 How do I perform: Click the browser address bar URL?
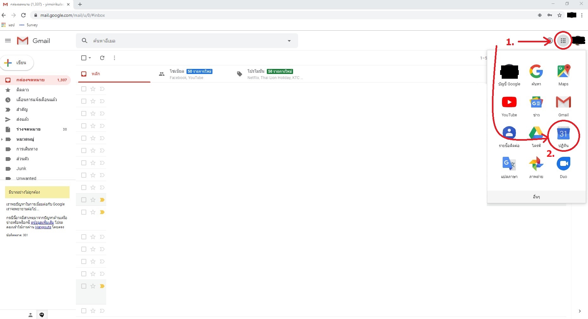pos(73,15)
